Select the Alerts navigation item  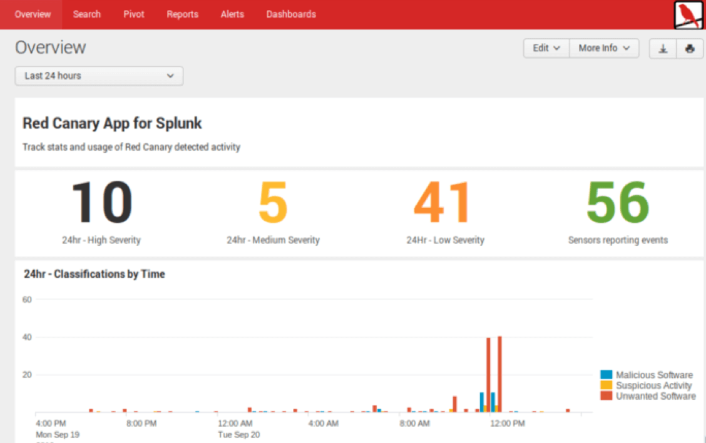click(x=232, y=14)
